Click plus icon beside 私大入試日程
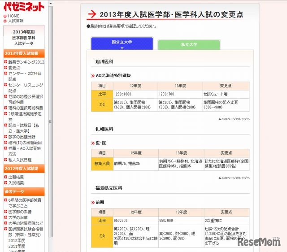 (x=6, y=160)
